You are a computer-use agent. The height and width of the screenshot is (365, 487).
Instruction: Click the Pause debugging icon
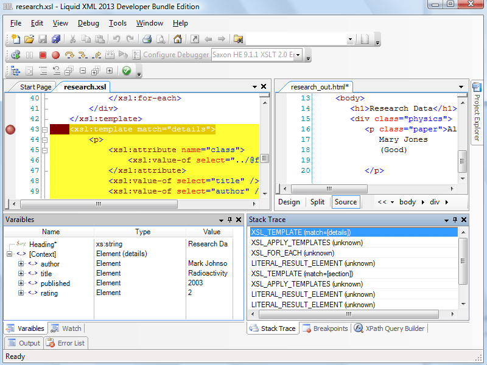pyautogui.click(x=29, y=55)
